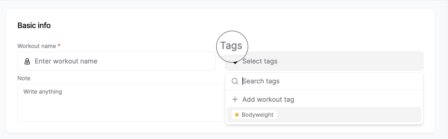Click the plus icon for Add workout tag
The width and height of the screenshot is (448, 139).
click(x=235, y=99)
